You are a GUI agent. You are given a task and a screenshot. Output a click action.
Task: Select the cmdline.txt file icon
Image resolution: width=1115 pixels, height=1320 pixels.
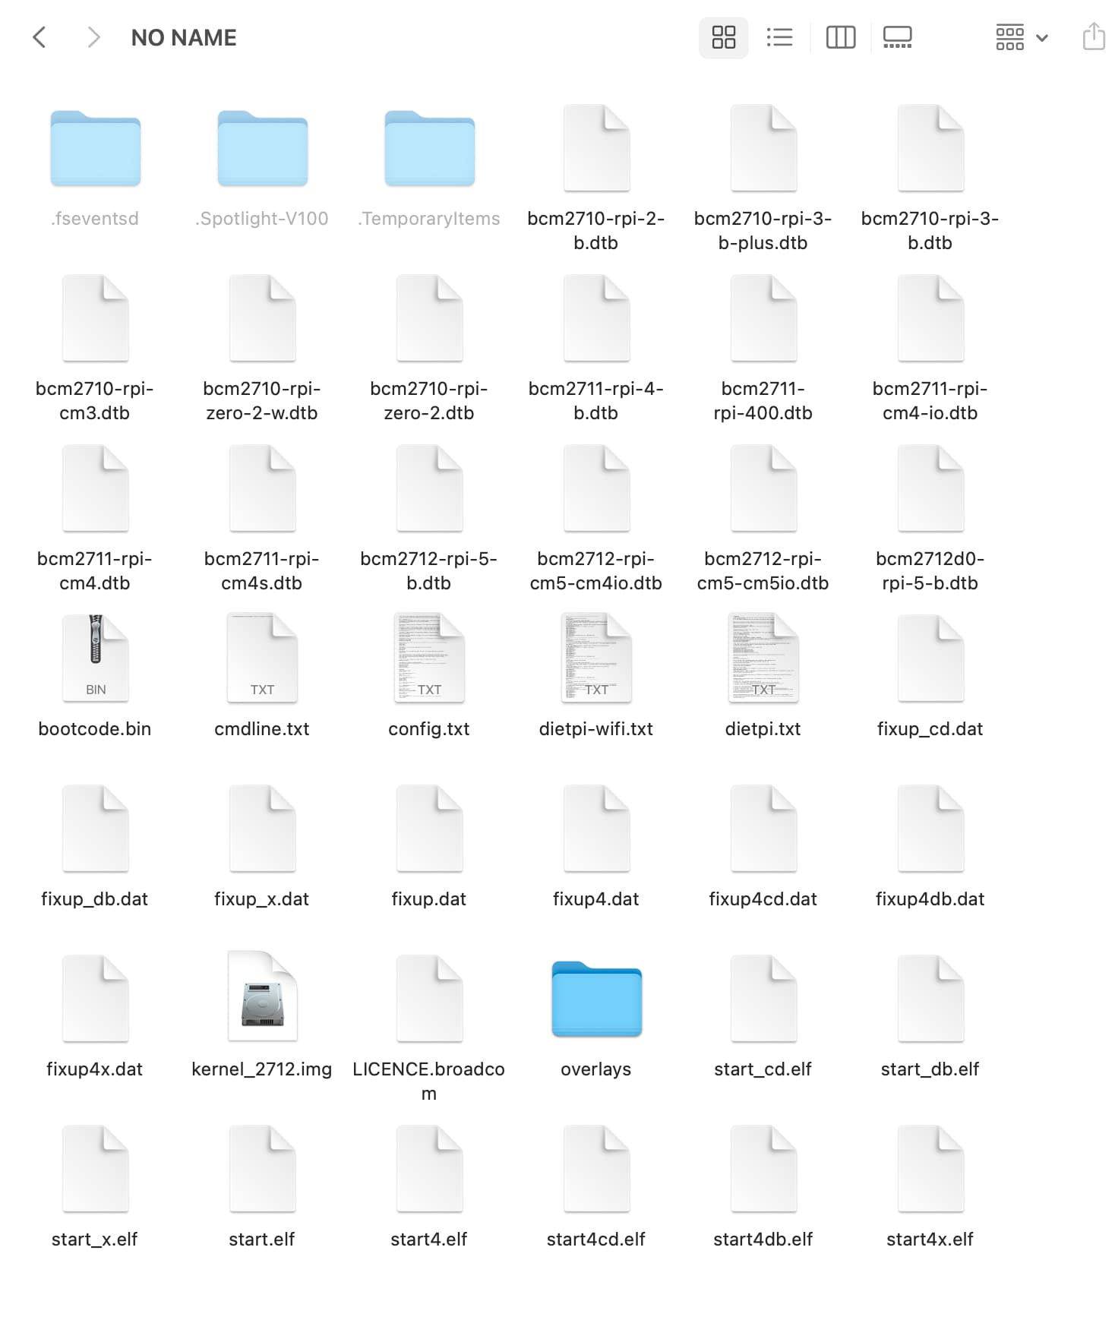[x=263, y=658]
